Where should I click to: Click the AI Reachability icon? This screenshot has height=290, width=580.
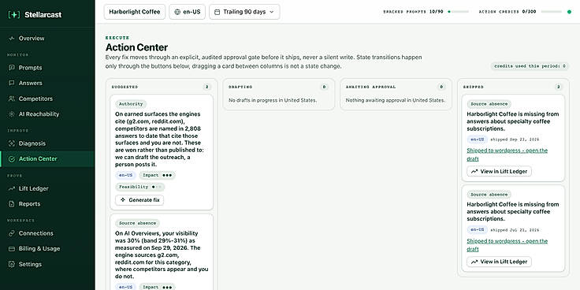coord(12,114)
